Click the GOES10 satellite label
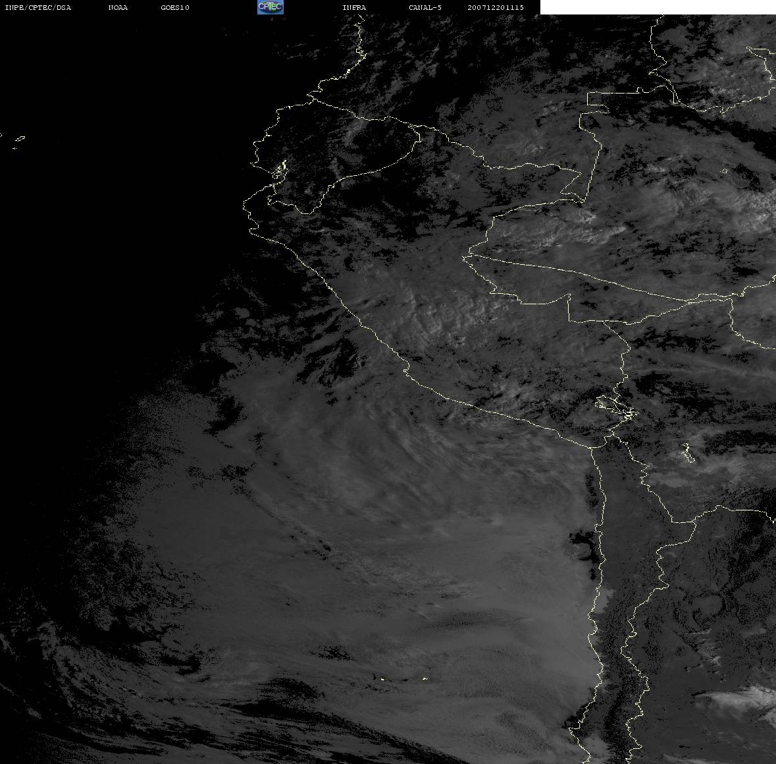This screenshot has height=764, width=776. pos(175,8)
